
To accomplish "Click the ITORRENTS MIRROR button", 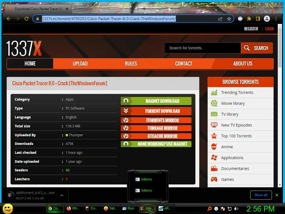I will 156,120.
